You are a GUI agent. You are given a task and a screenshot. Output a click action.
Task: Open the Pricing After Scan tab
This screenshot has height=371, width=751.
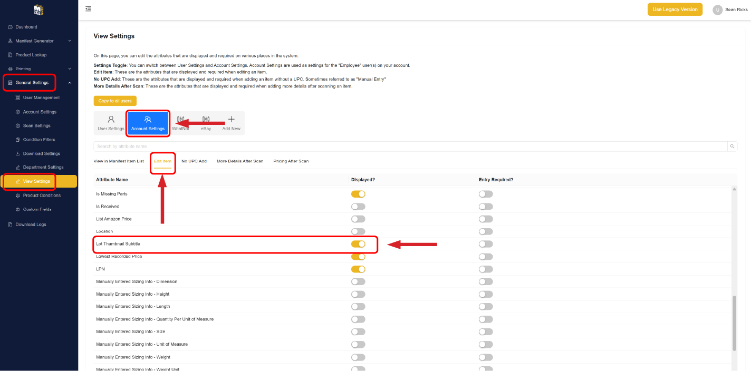(291, 161)
